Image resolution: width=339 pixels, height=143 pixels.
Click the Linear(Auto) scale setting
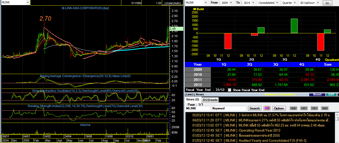(x=173, y=3)
